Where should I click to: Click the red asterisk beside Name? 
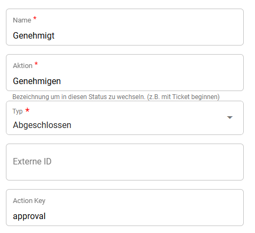pos(35,18)
